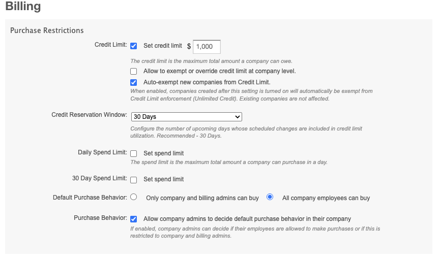Click the 'Set spend limit' text beside Daily Spend Limit
The width and height of the screenshot is (439, 259).
click(x=163, y=153)
